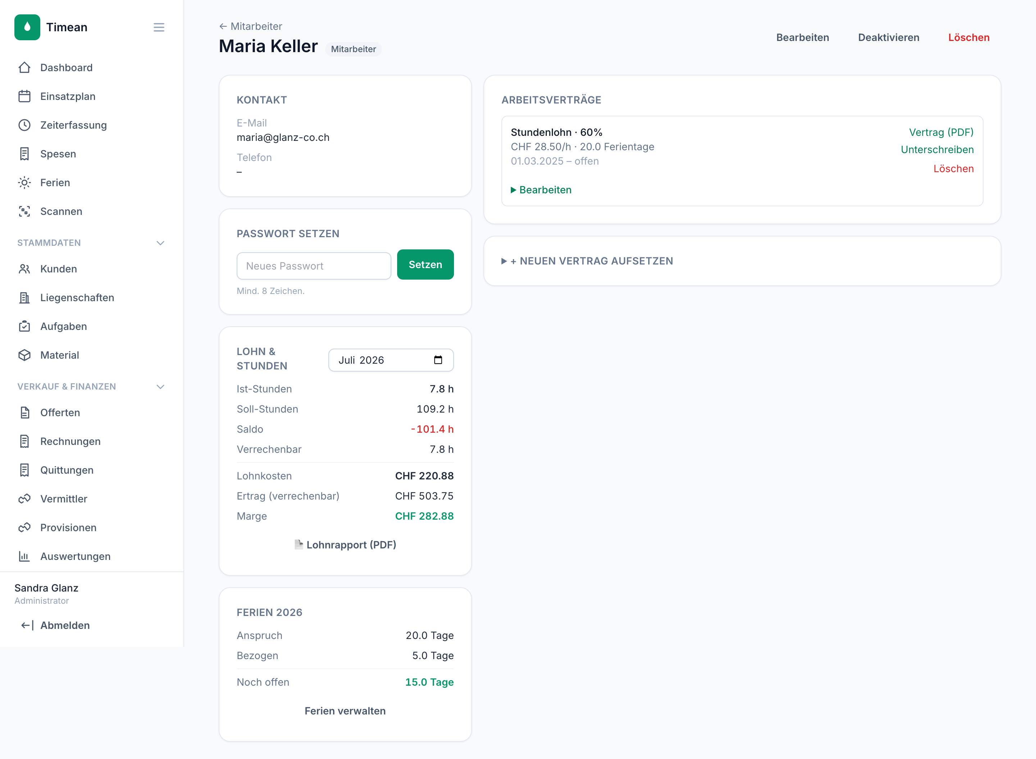The image size is (1036, 759).
Task: Click the Scannen scan-frame icon
Action: (24, 211)
